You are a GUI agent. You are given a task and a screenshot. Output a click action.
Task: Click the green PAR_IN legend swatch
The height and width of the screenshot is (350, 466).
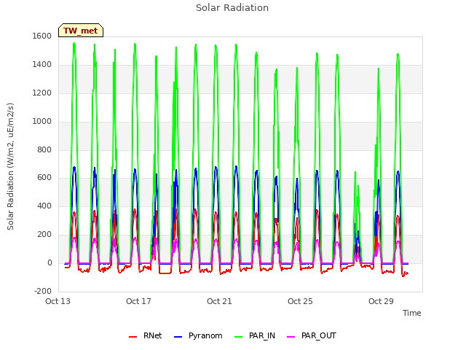tap(238, 337)
